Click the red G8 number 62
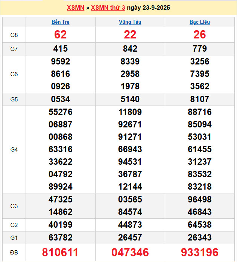The height and width of the screenshot is (262, 237). pyautogui.click(x=60, y=35)
